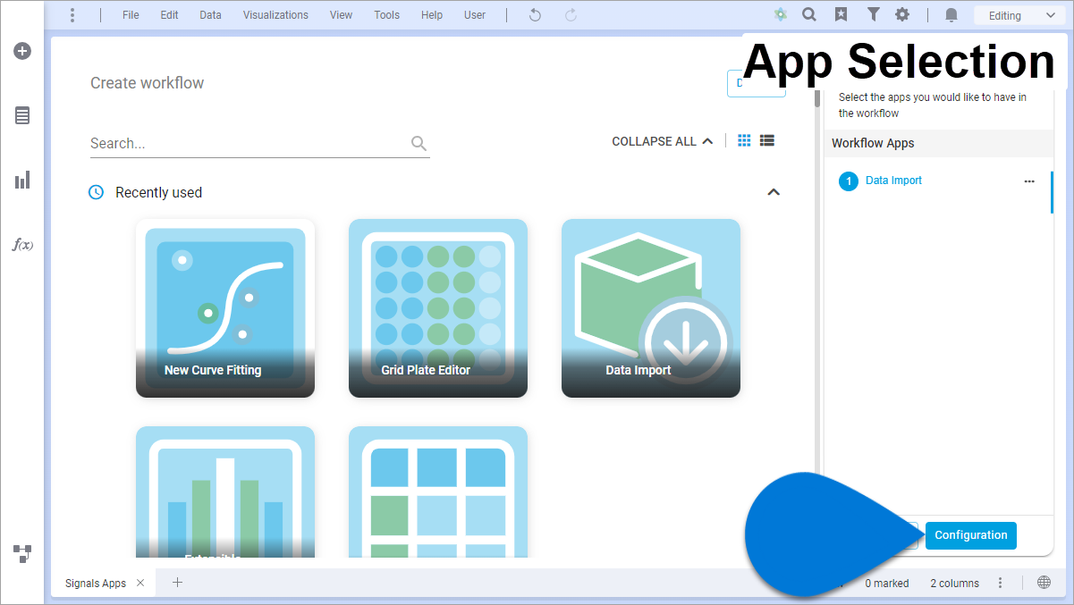Close the Signals Apps page tab
This screenshot has height=605, width=1074.
140,583
